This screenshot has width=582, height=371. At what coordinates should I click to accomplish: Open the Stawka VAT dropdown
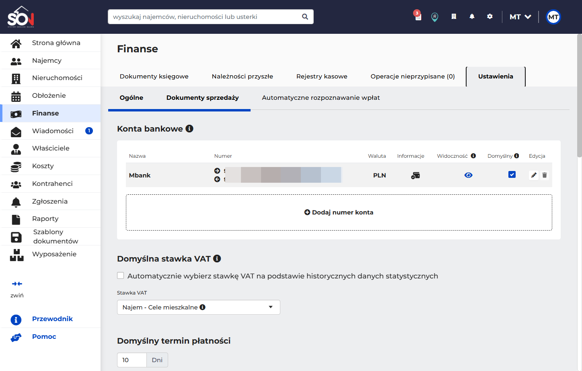(199, 307)
